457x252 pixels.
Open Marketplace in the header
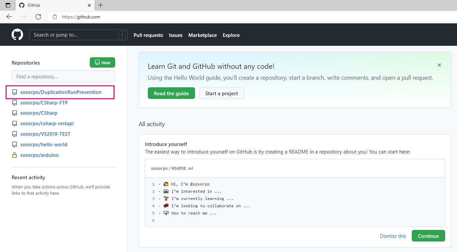pos(203,35)
